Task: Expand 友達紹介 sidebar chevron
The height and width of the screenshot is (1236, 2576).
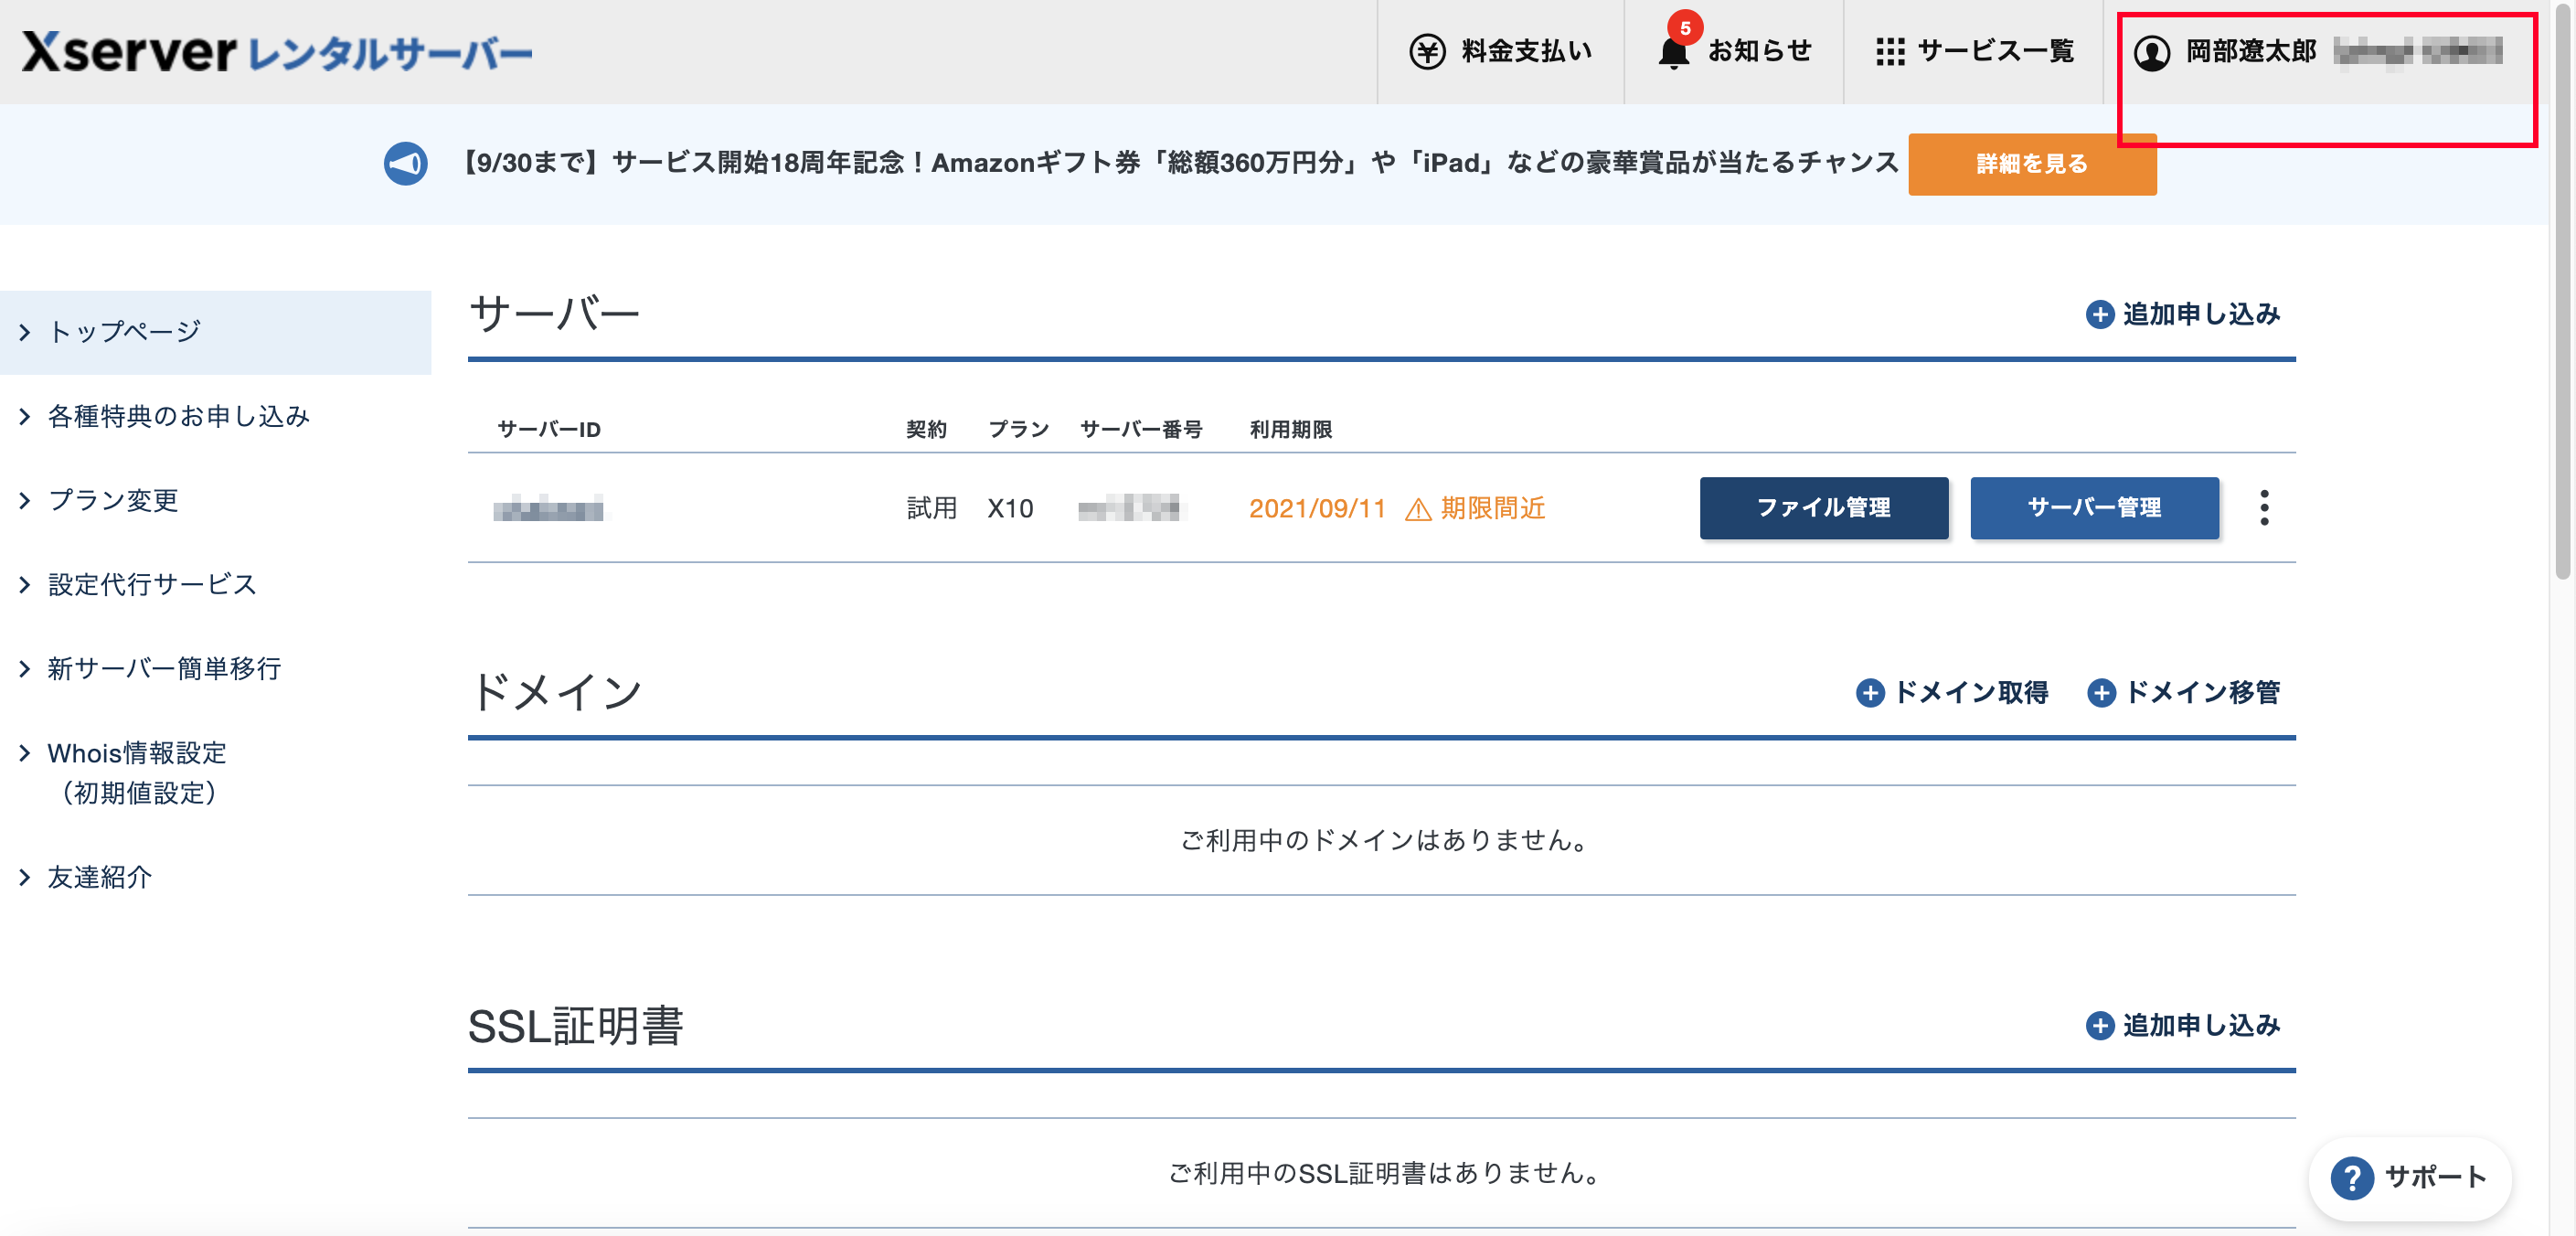Action: point(25,877)
